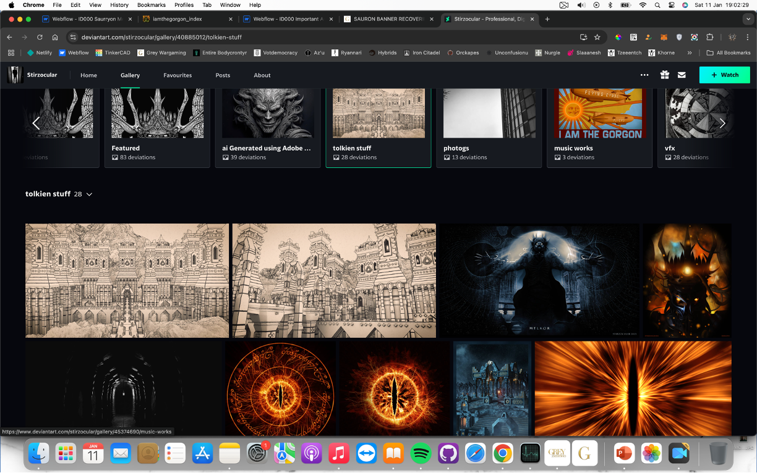
Task: Launch Spotify from the dock
Action: coord(421,454)
